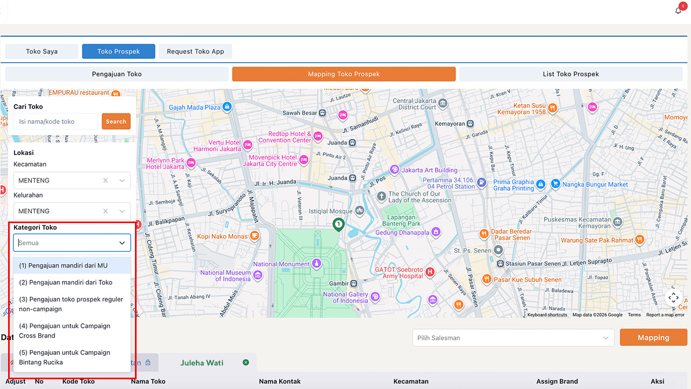Collapse the Kategori Toko dropdown chevron
The height and width of the screenshot is (389, 691).
[x=122, y=243]
